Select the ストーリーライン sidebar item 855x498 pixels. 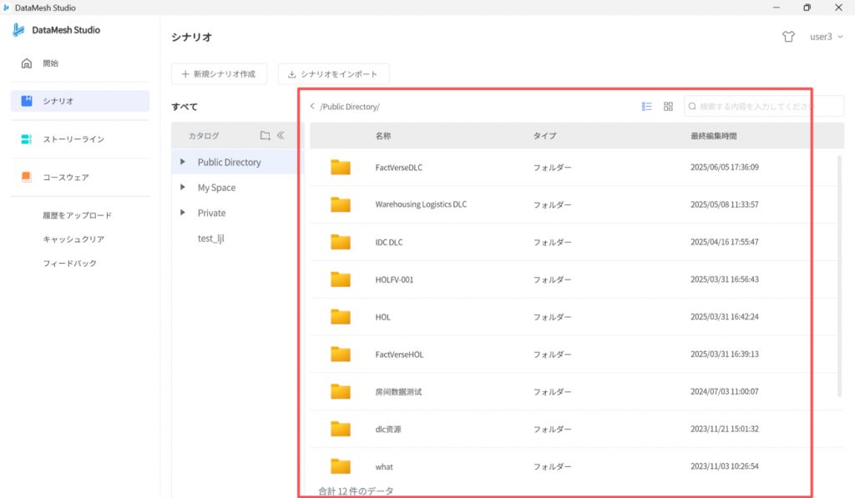[73, 139]
